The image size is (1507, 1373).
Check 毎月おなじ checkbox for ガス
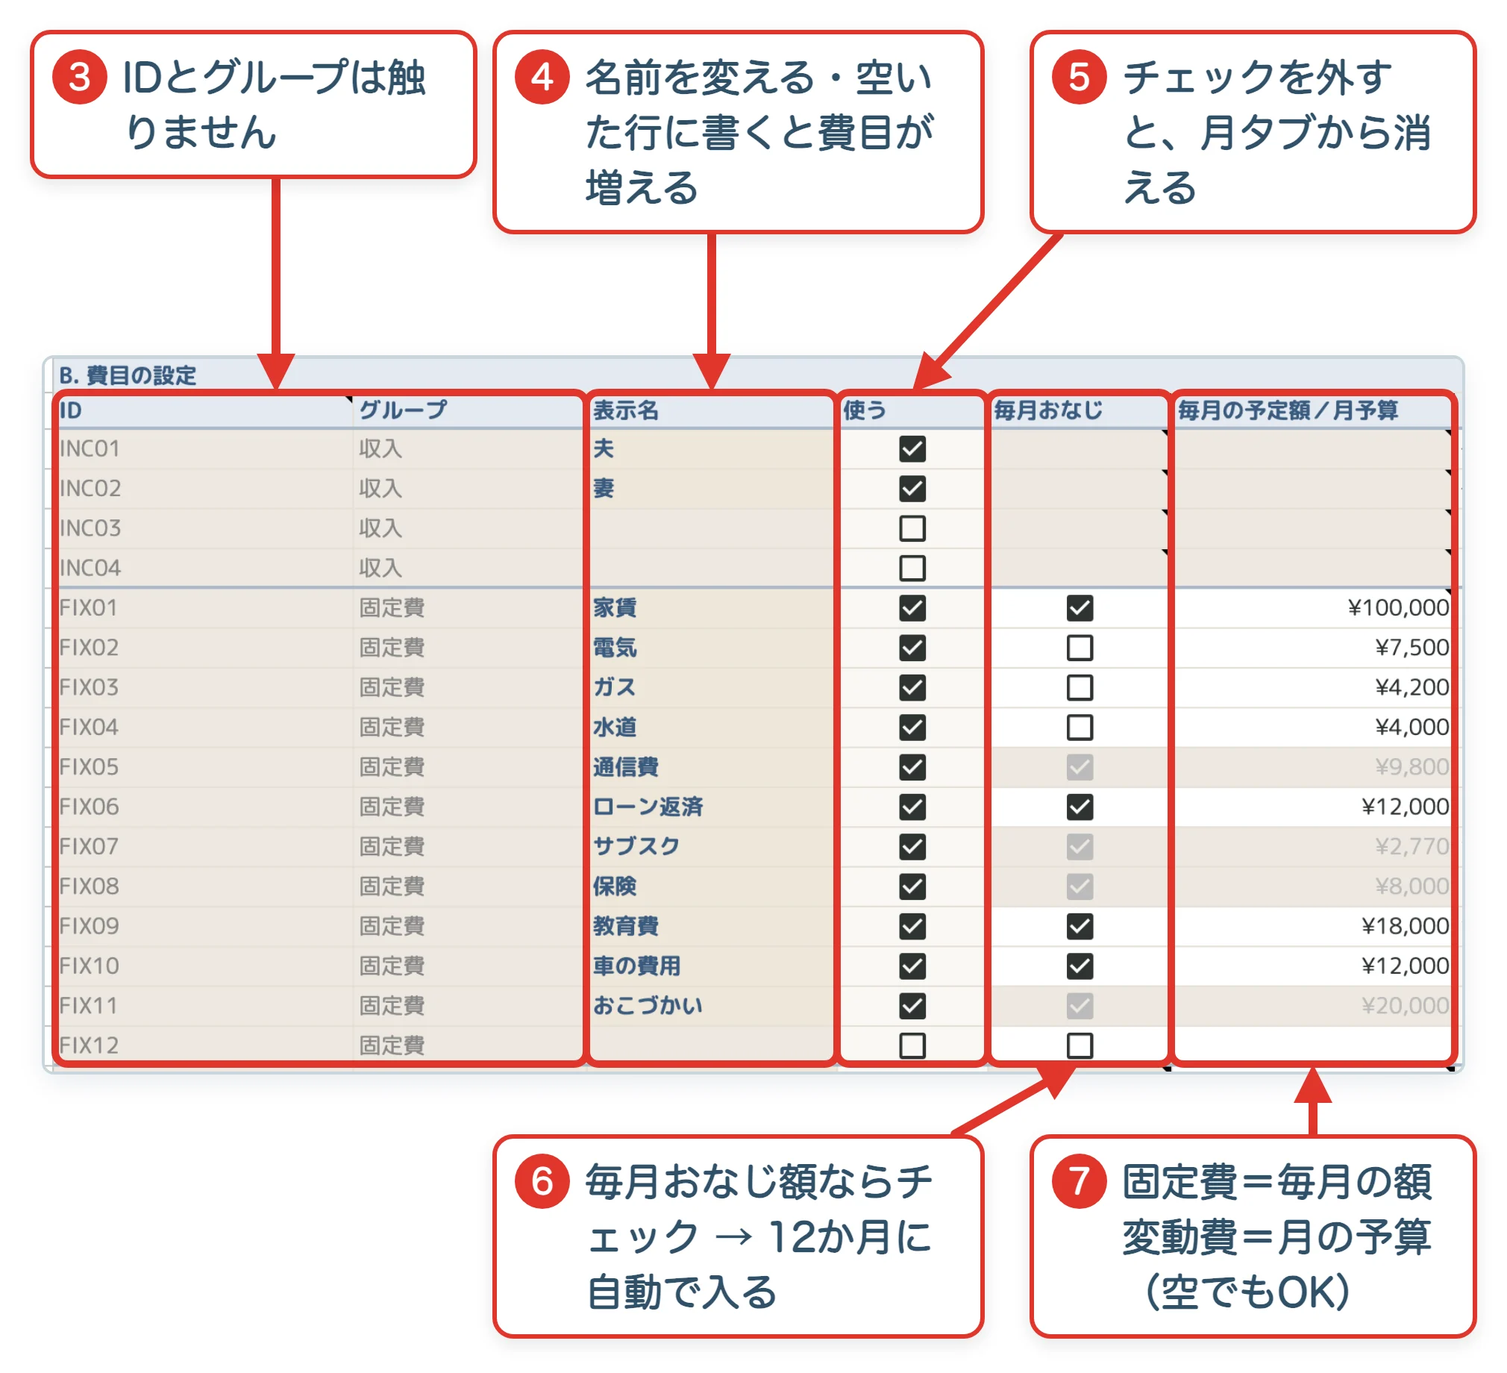click(x=1080, y=686)
